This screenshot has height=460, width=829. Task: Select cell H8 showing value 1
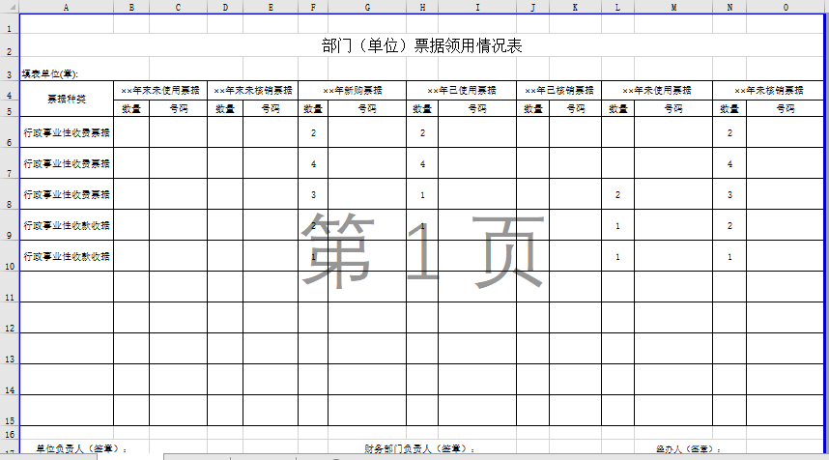[422, 194]
